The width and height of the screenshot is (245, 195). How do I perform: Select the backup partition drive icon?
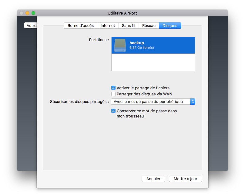coord(120,45)
